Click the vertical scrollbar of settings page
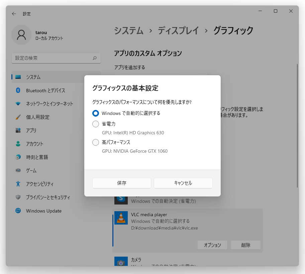Screen dimensions: 305x274 tap(297, 126)
